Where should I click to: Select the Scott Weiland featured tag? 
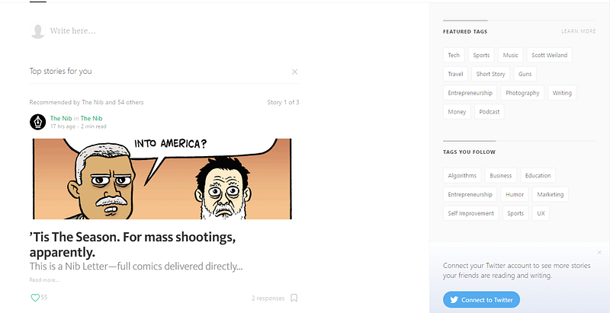tap(549, 55)
